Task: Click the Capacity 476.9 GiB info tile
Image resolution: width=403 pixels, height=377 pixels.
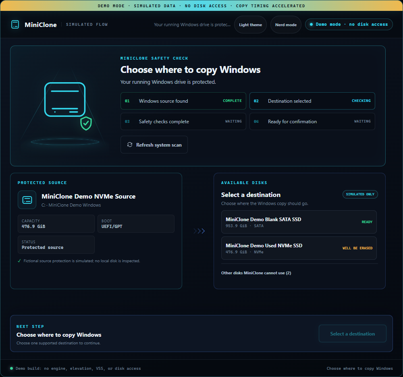Action: (x=56, y=224)
